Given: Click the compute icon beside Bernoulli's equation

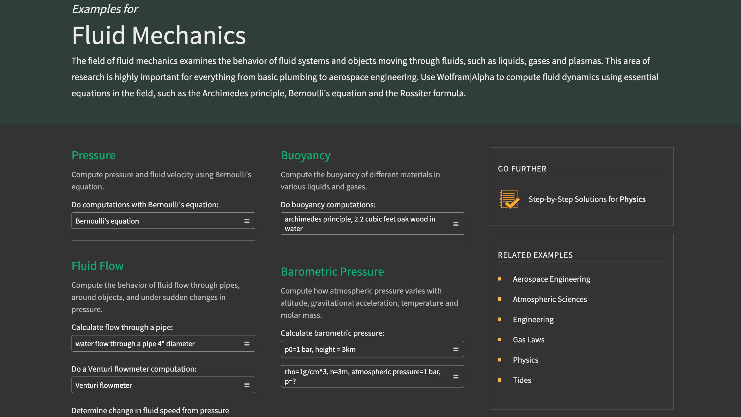Looking at the screenshot, I should coord(246,221).
